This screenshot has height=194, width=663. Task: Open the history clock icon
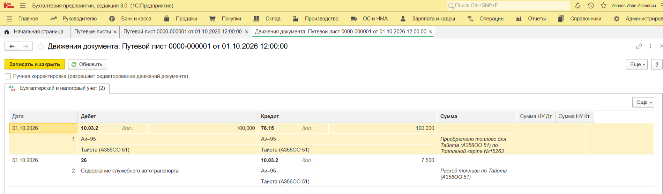[590, 6]
